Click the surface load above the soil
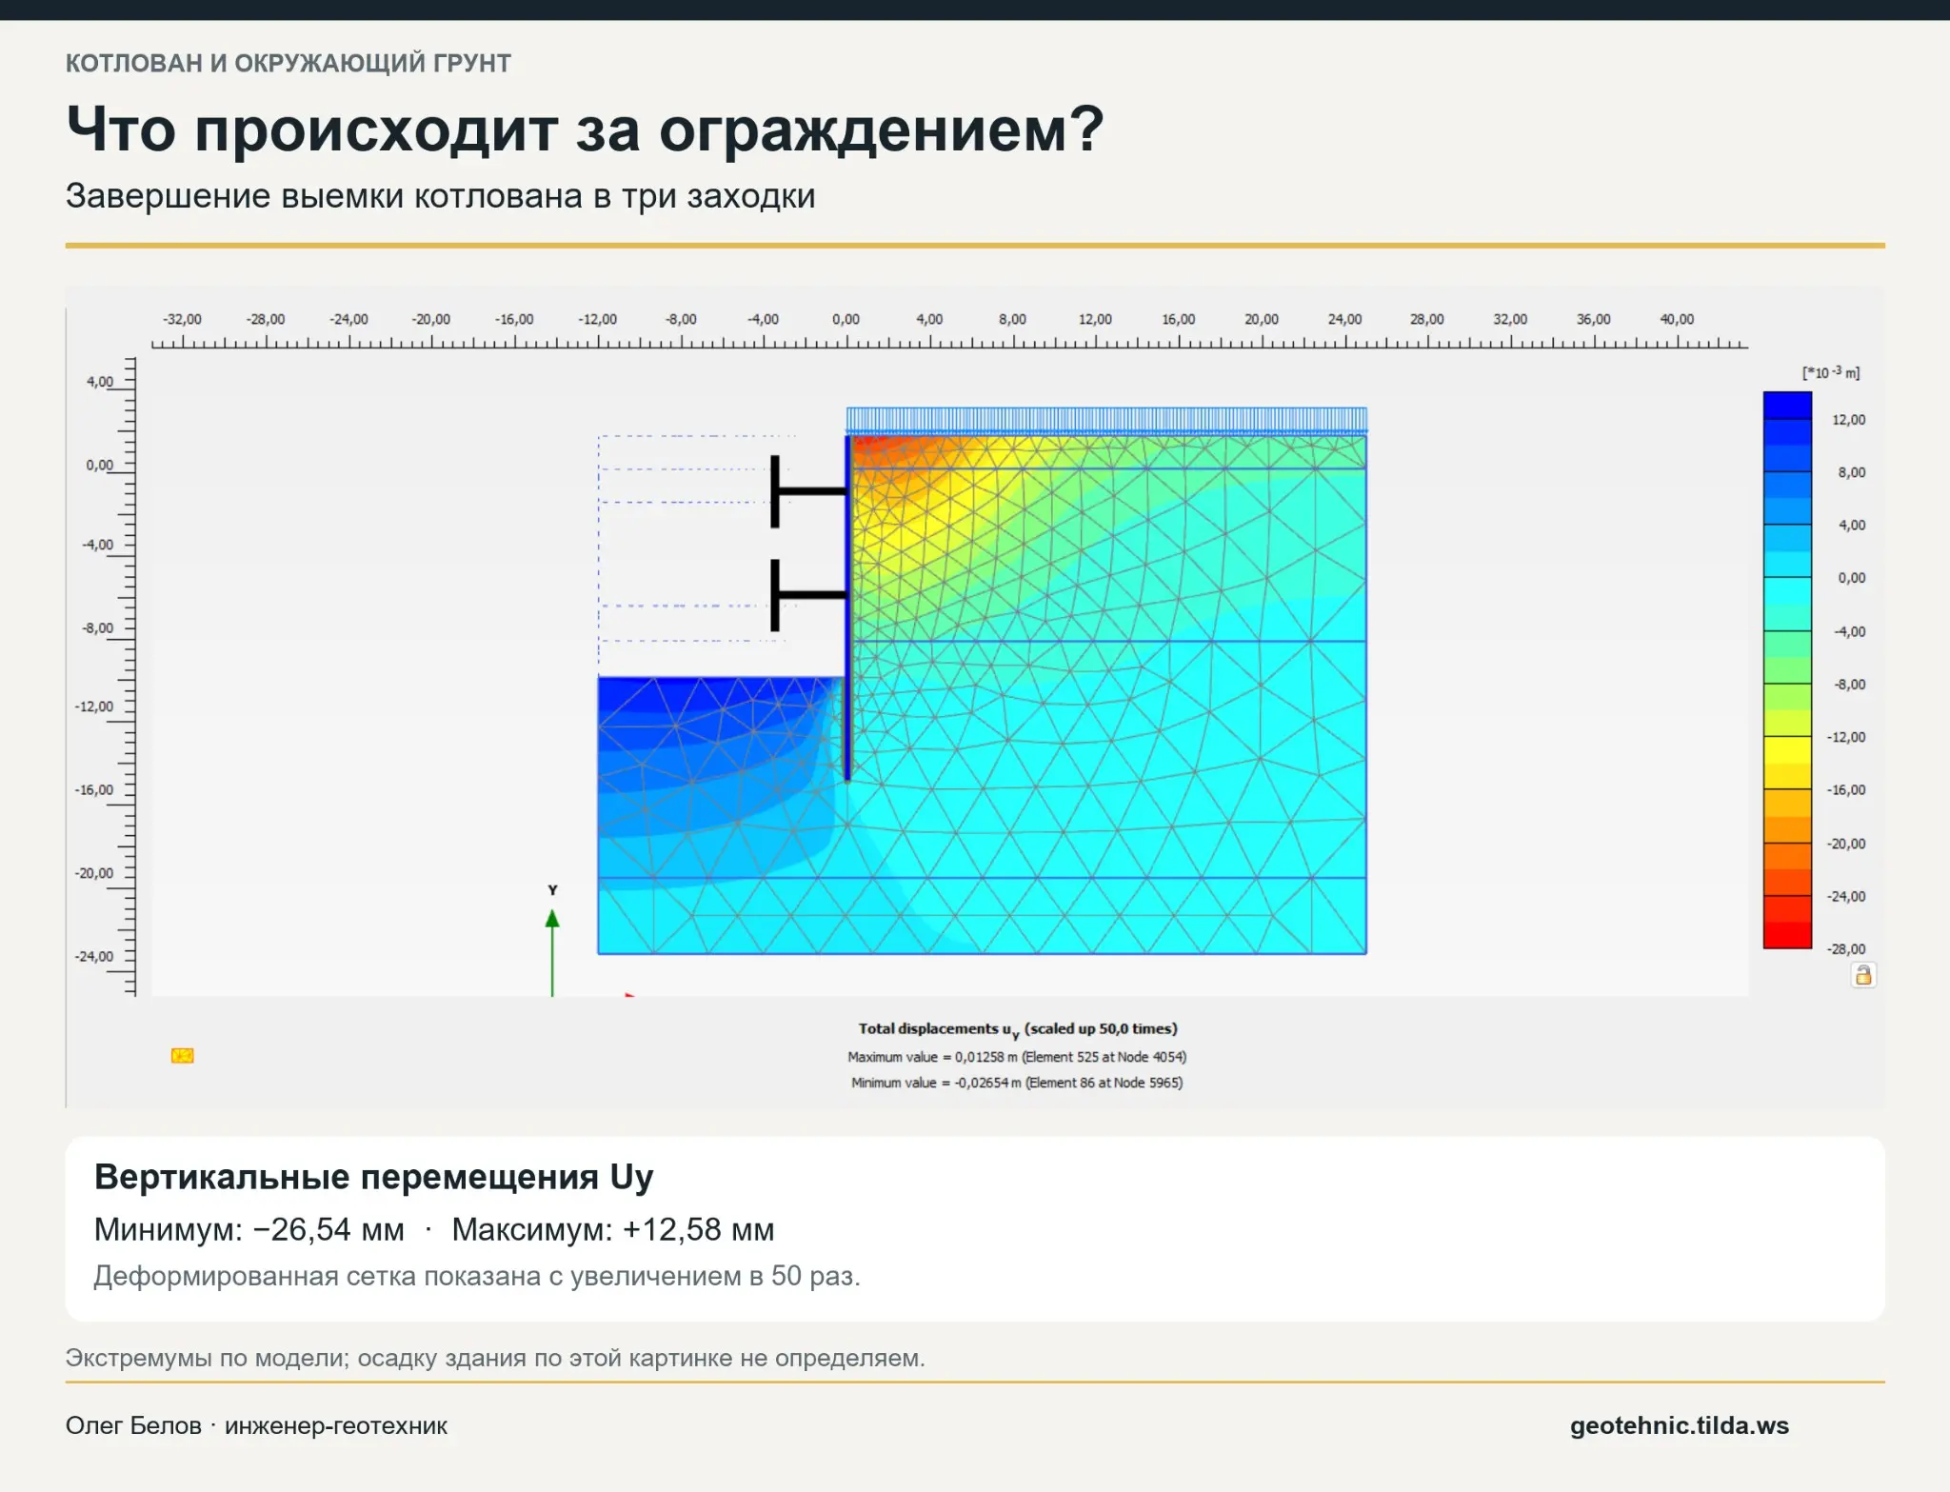Viewport: 1950px width, 1492px height. point(1106,420)
